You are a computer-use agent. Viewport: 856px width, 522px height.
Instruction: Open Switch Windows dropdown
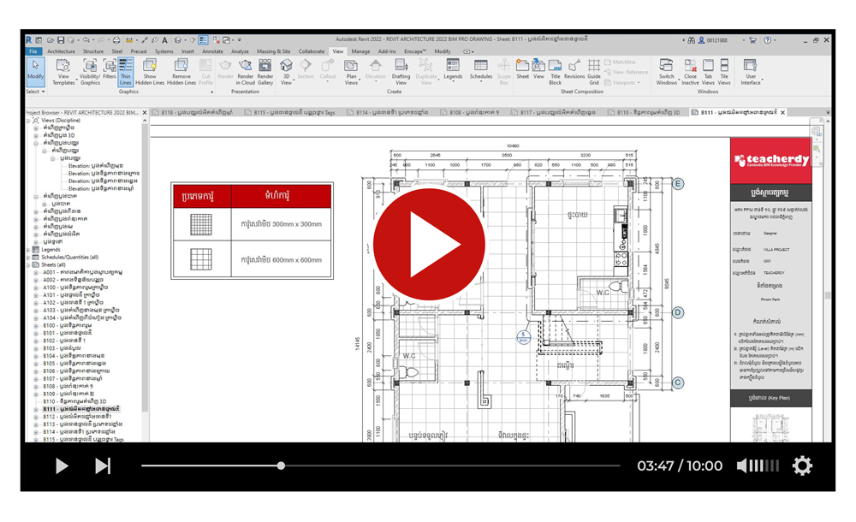pyautogui.click(x=666, y=72)
